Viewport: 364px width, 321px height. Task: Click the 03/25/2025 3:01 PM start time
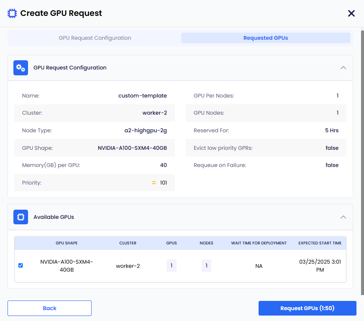coord(320,266)
